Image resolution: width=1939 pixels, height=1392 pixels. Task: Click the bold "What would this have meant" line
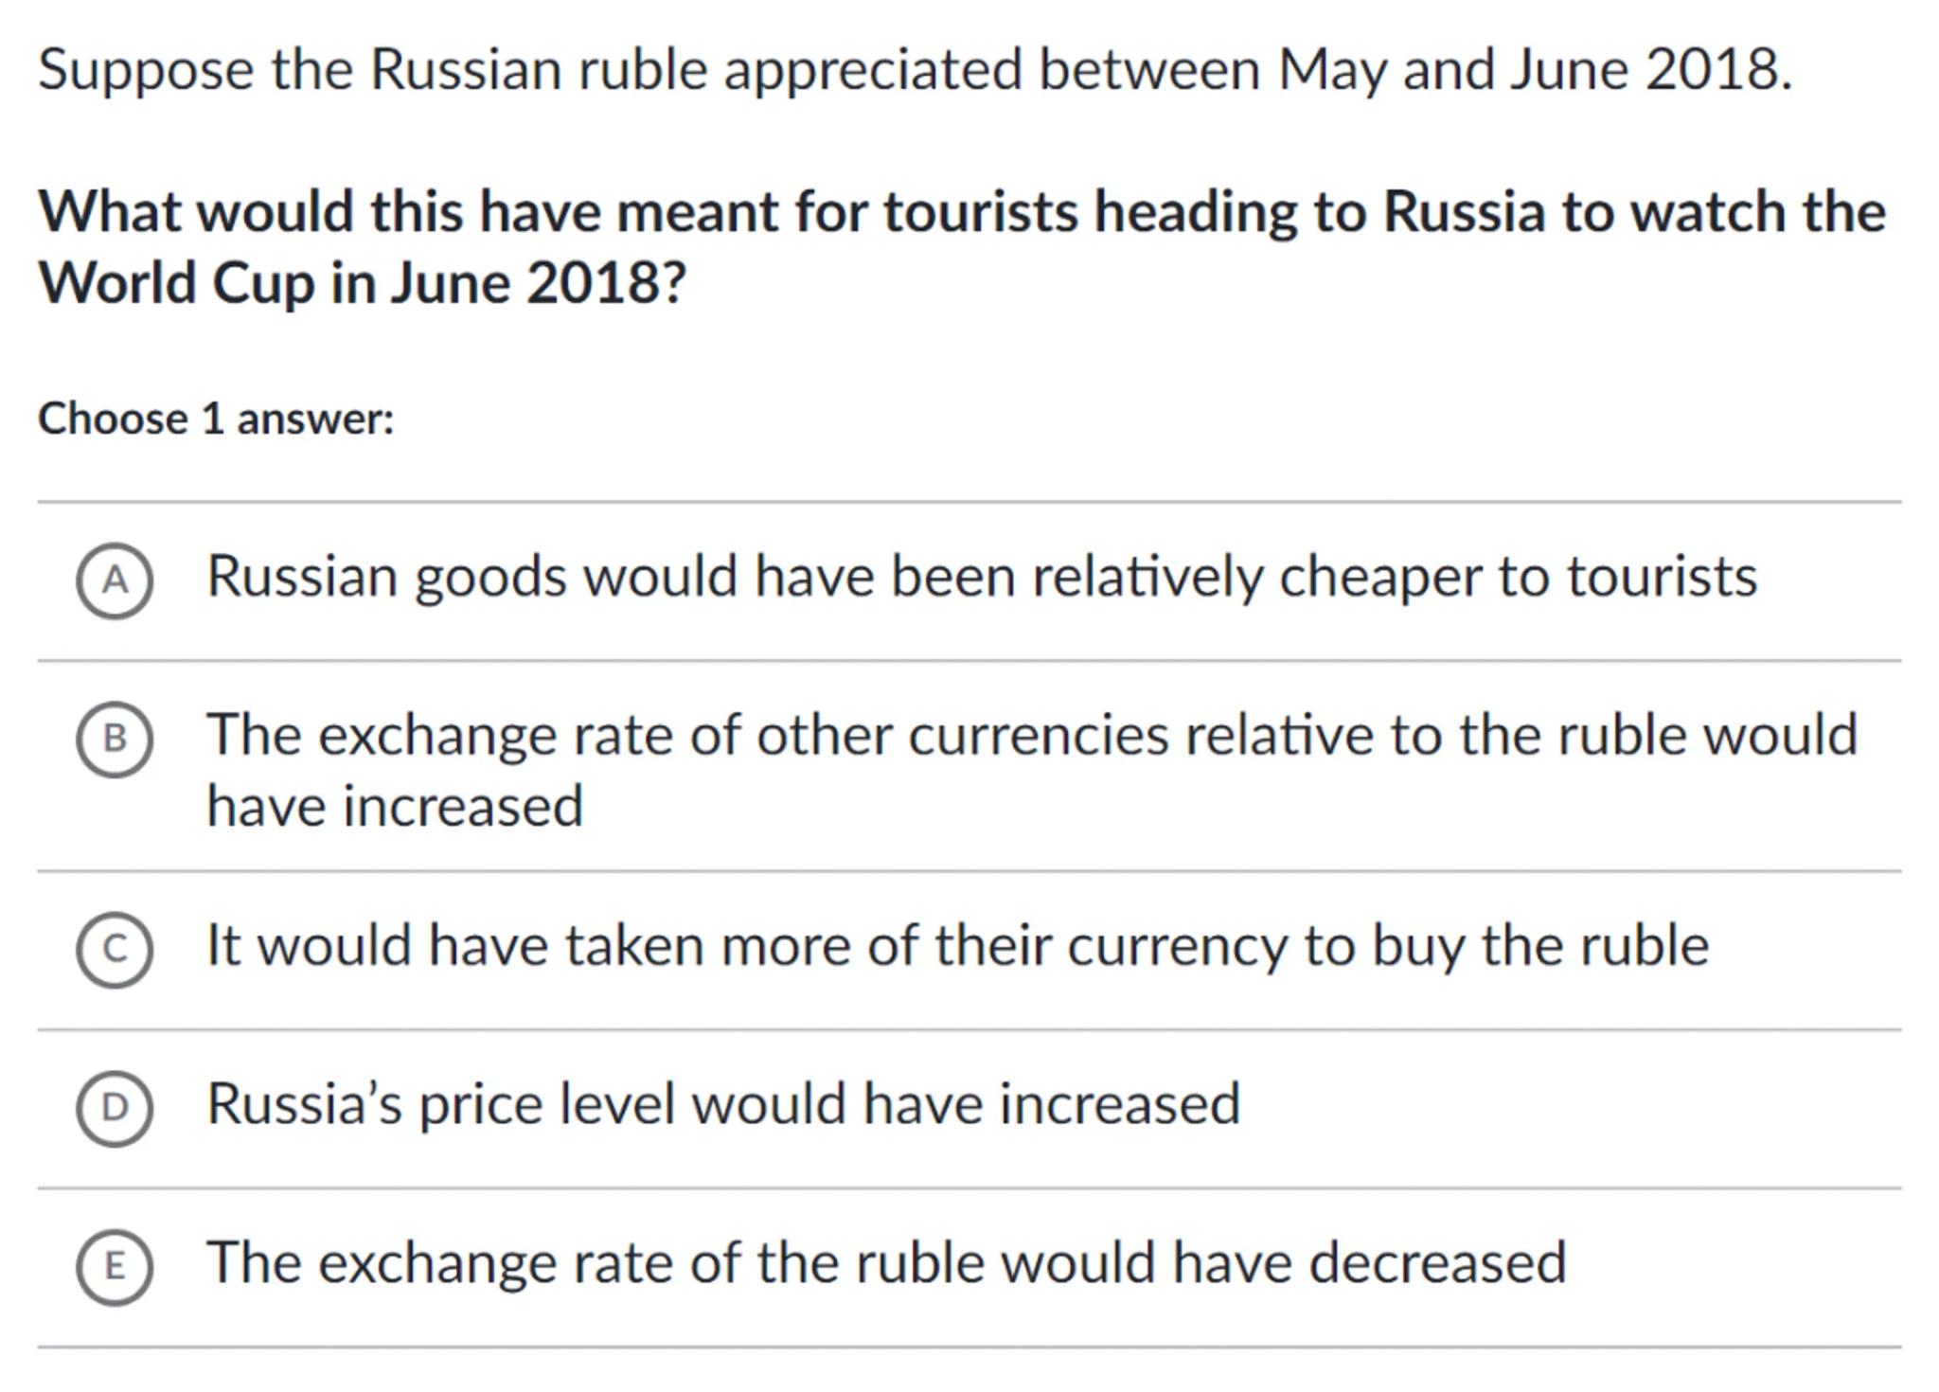coord(961,211)
